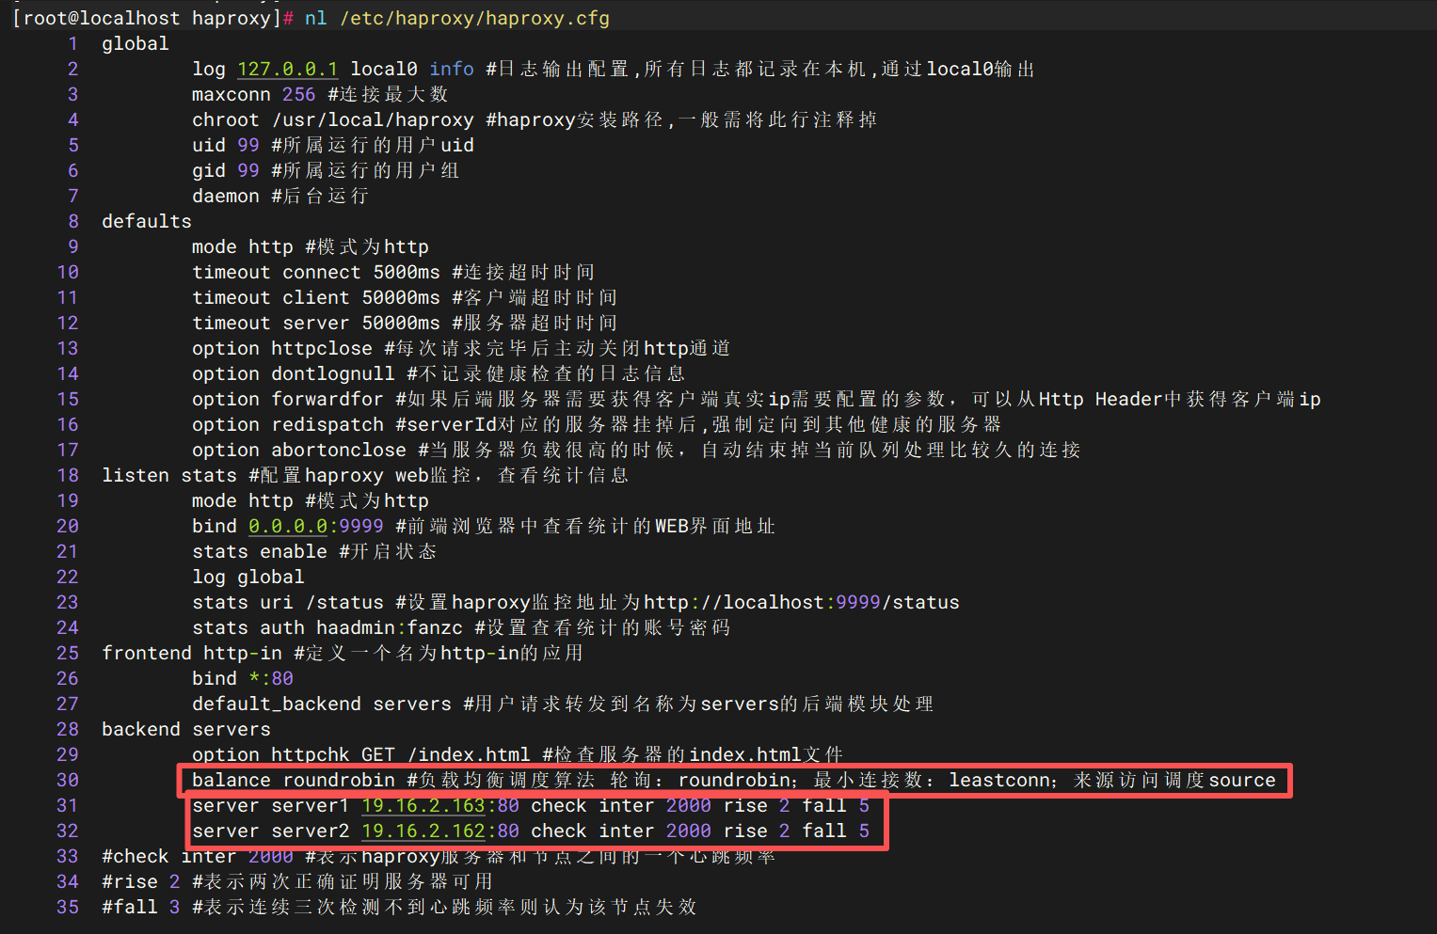Click the 'server2' server name
The image size is (1437, 934).
[x=311, y=831]
